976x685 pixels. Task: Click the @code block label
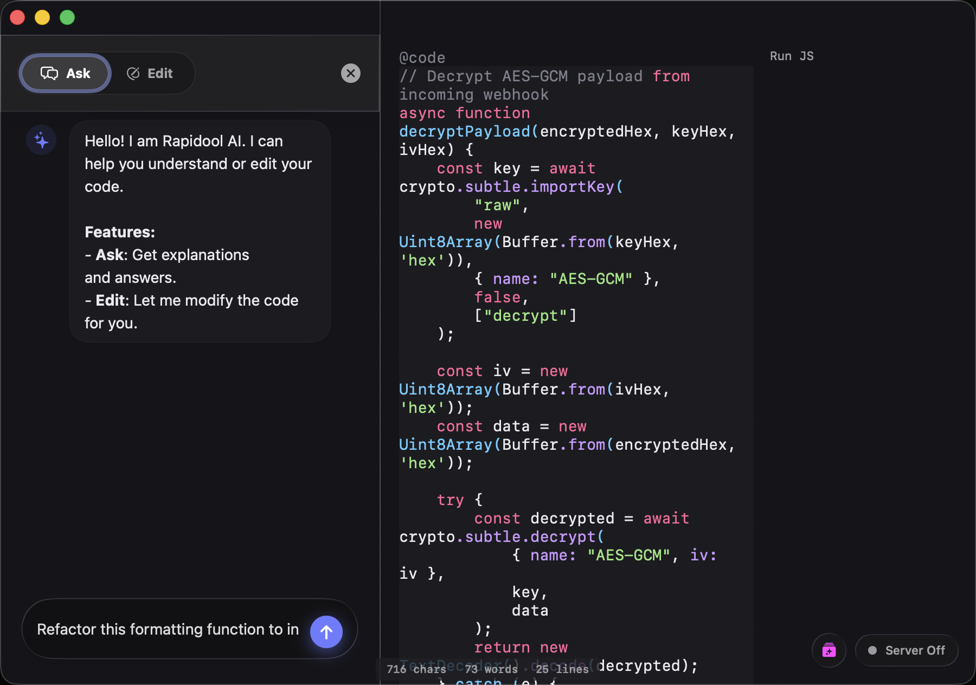pos(422,57)
